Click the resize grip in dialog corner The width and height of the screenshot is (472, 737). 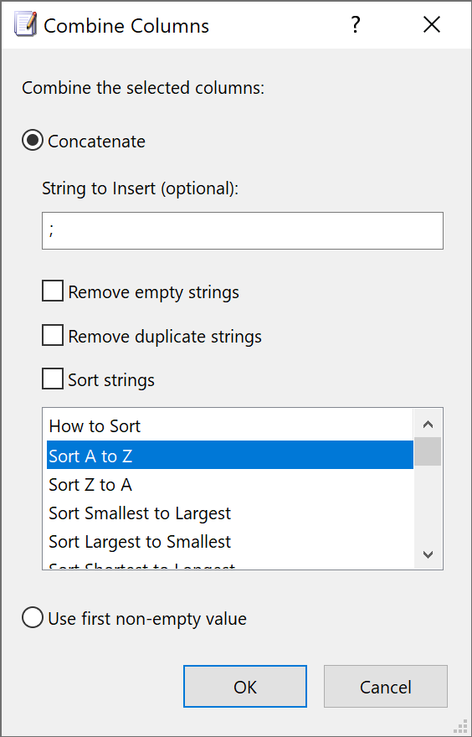tap(462, 727)
